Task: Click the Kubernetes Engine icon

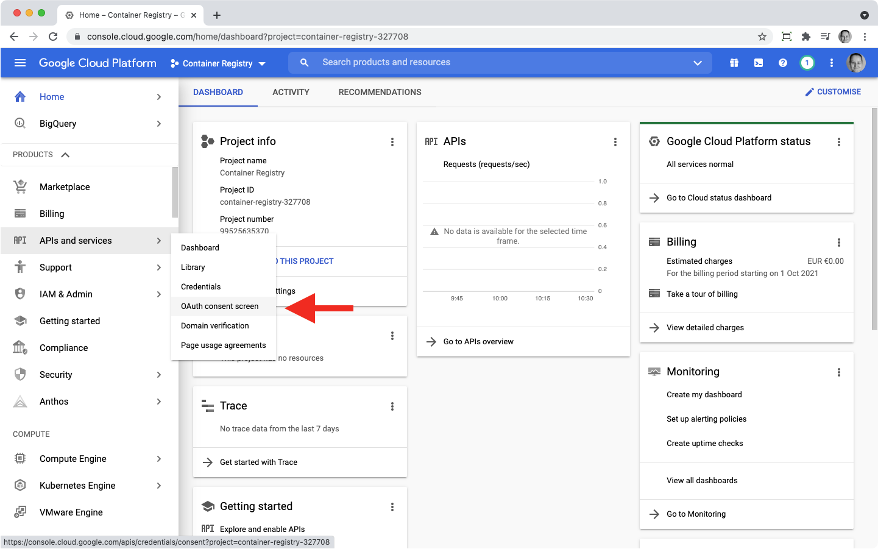Action: point(20,485)
